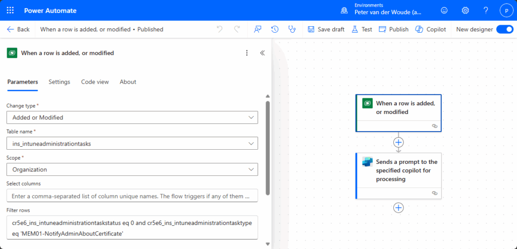Viewport: 517px width, 249px height.
Task: Open the version history clock icon
Action: tap(275, 29)
